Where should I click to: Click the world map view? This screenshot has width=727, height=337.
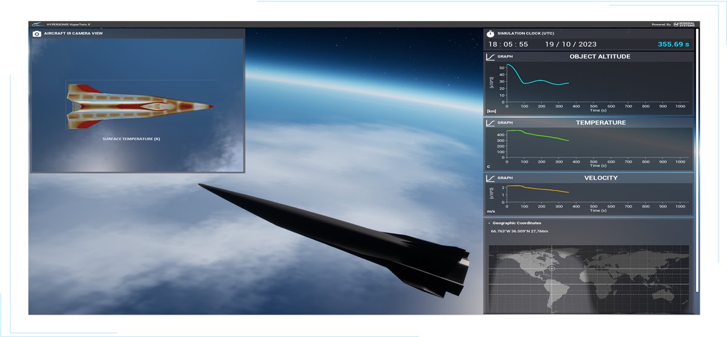pyautogui.click(x=589, y=278)
